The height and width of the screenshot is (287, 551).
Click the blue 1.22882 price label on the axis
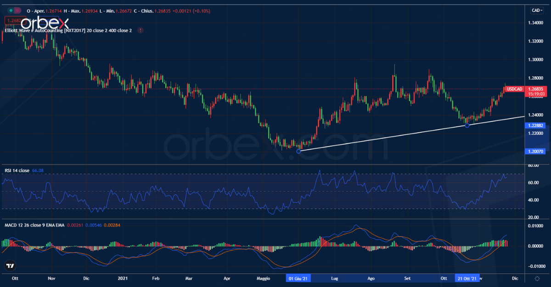click(534, 125)
